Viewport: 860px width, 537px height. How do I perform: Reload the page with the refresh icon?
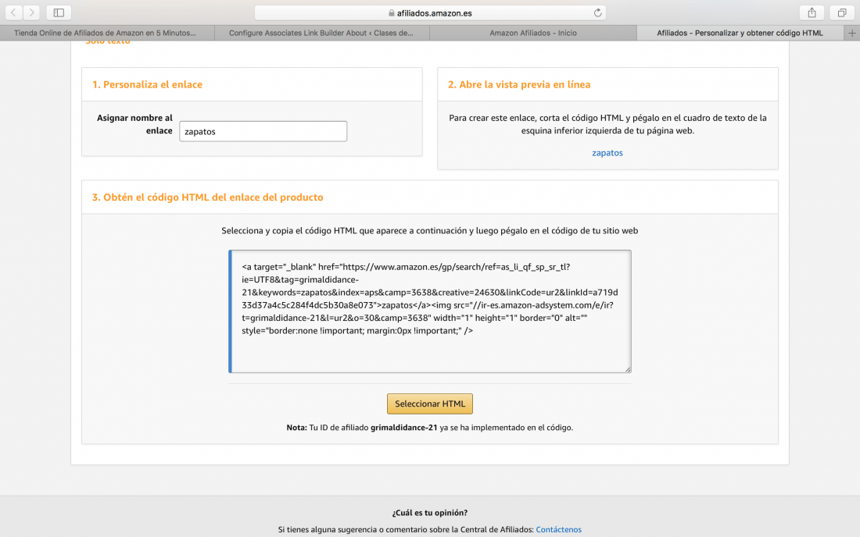[597, 12]
